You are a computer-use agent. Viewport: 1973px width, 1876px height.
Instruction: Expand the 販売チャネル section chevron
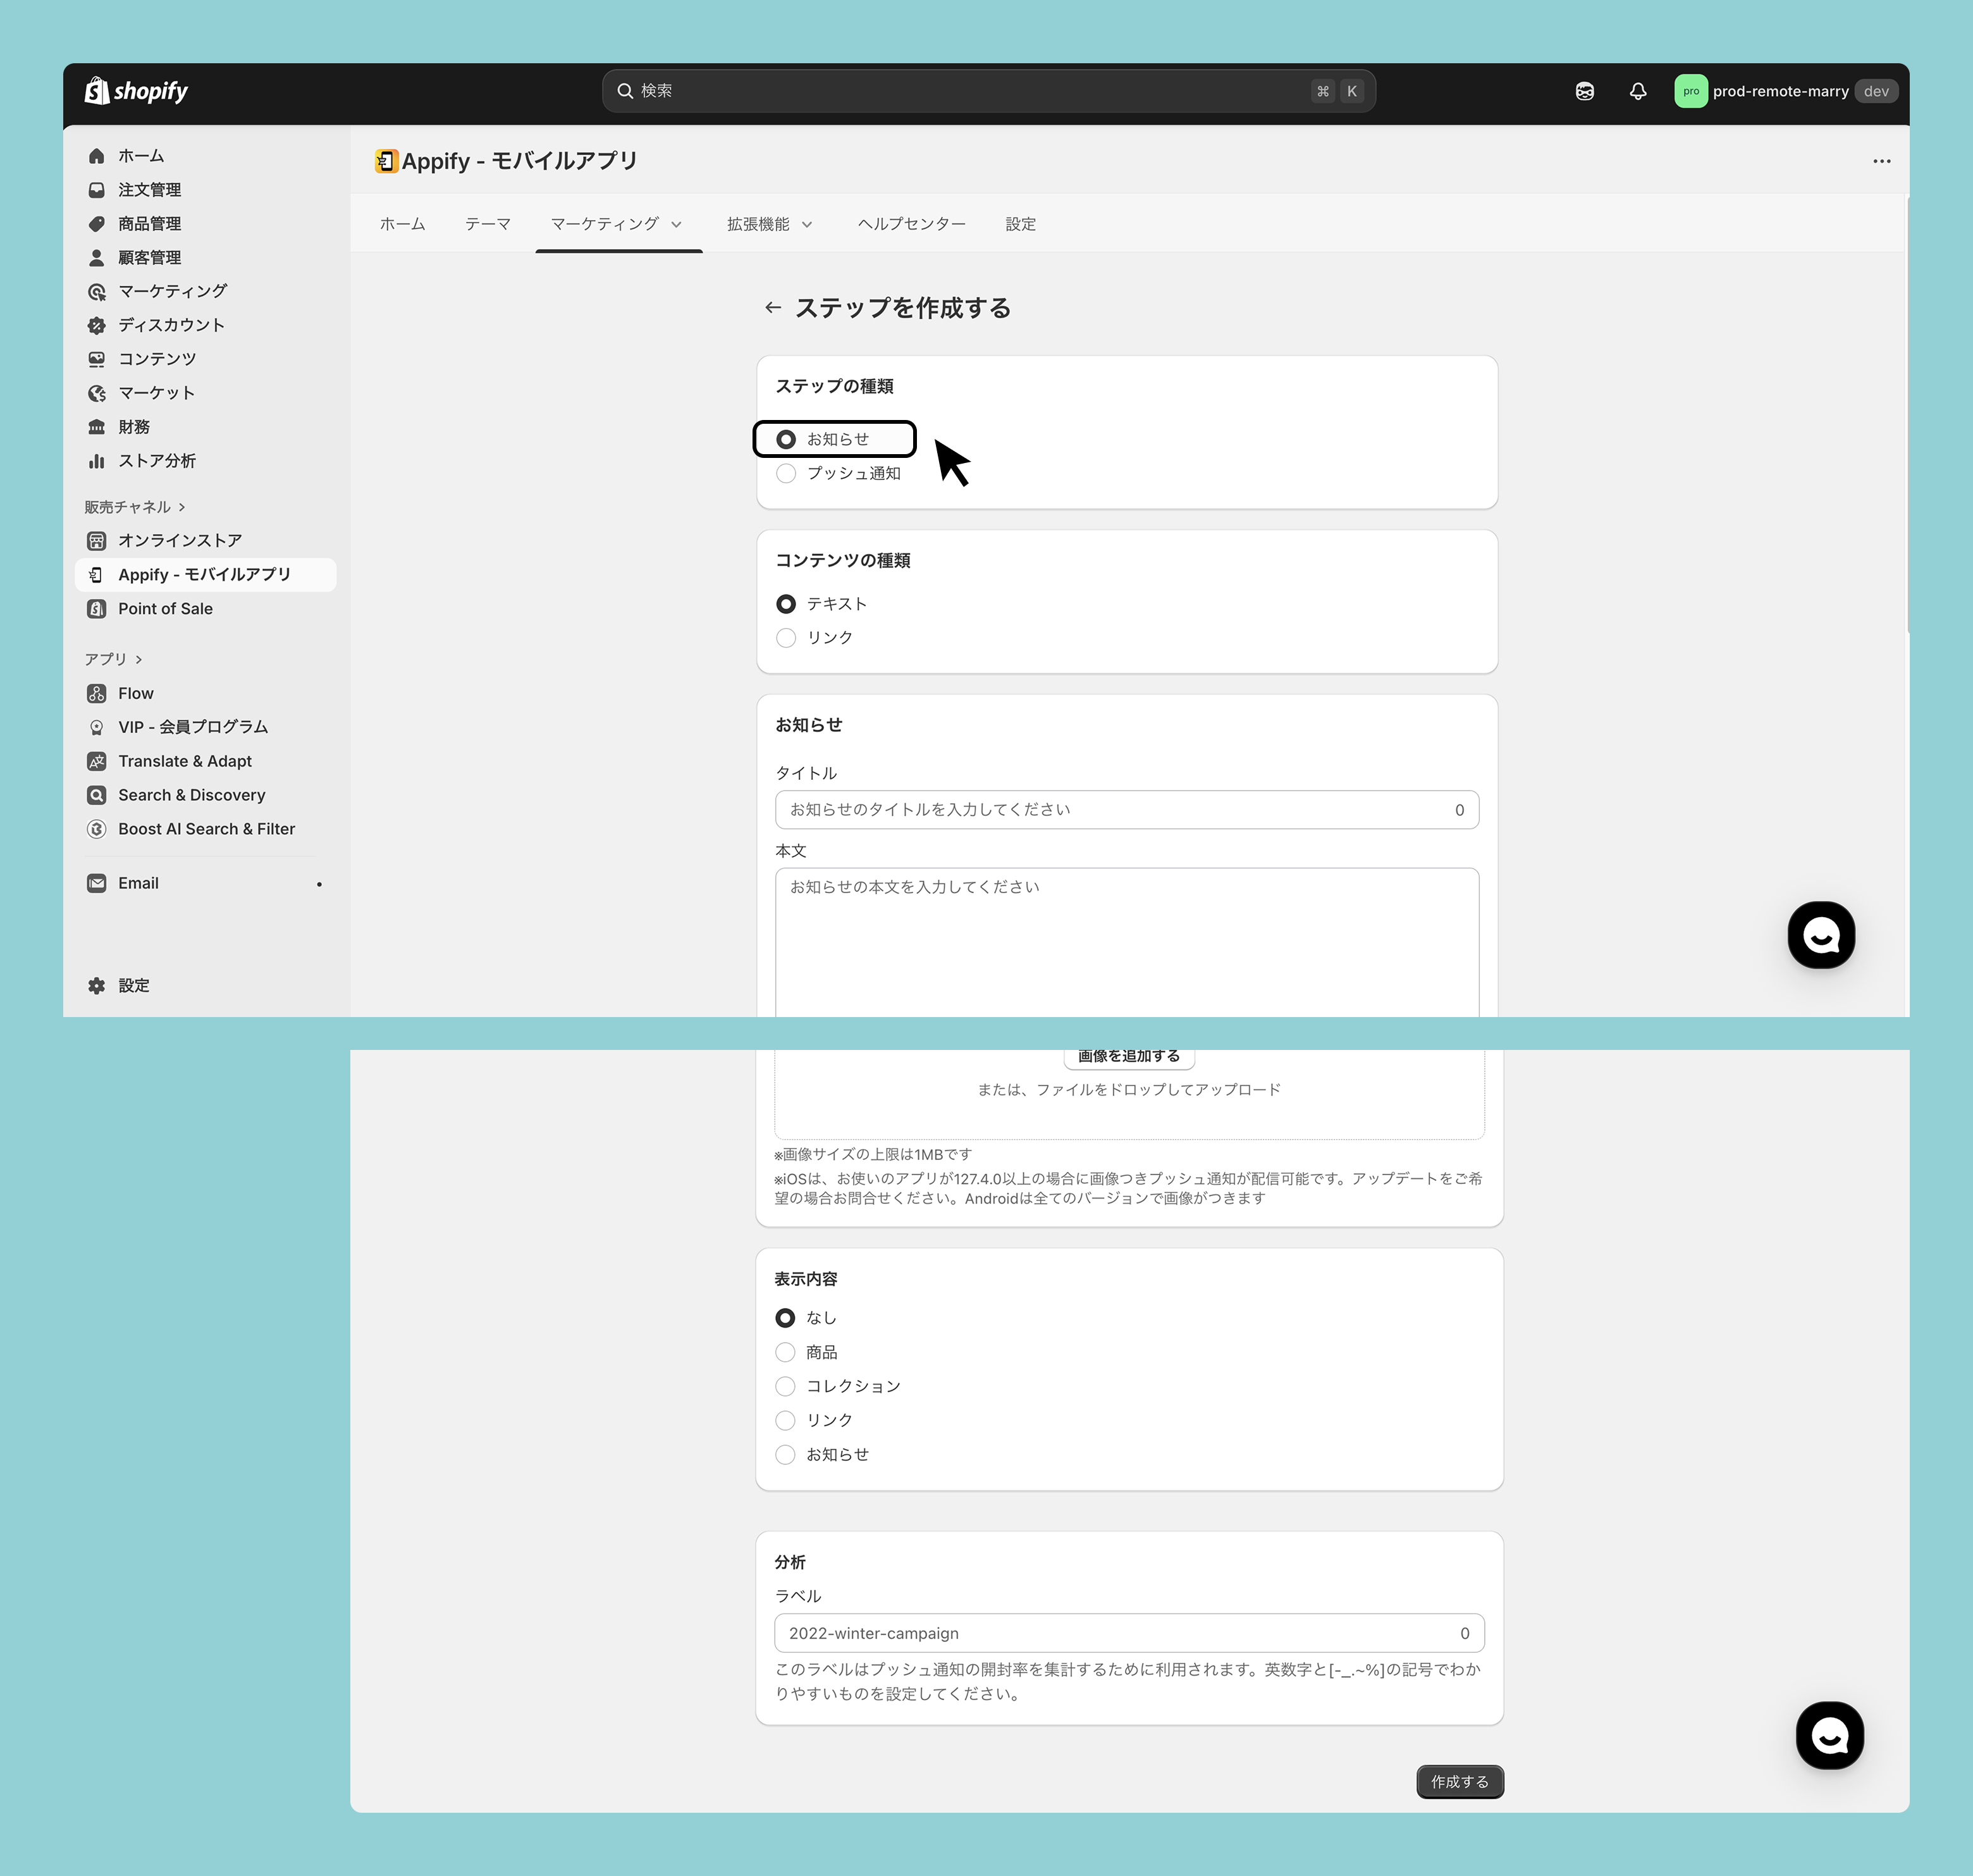pyautogui.click(x=182, y=507)
